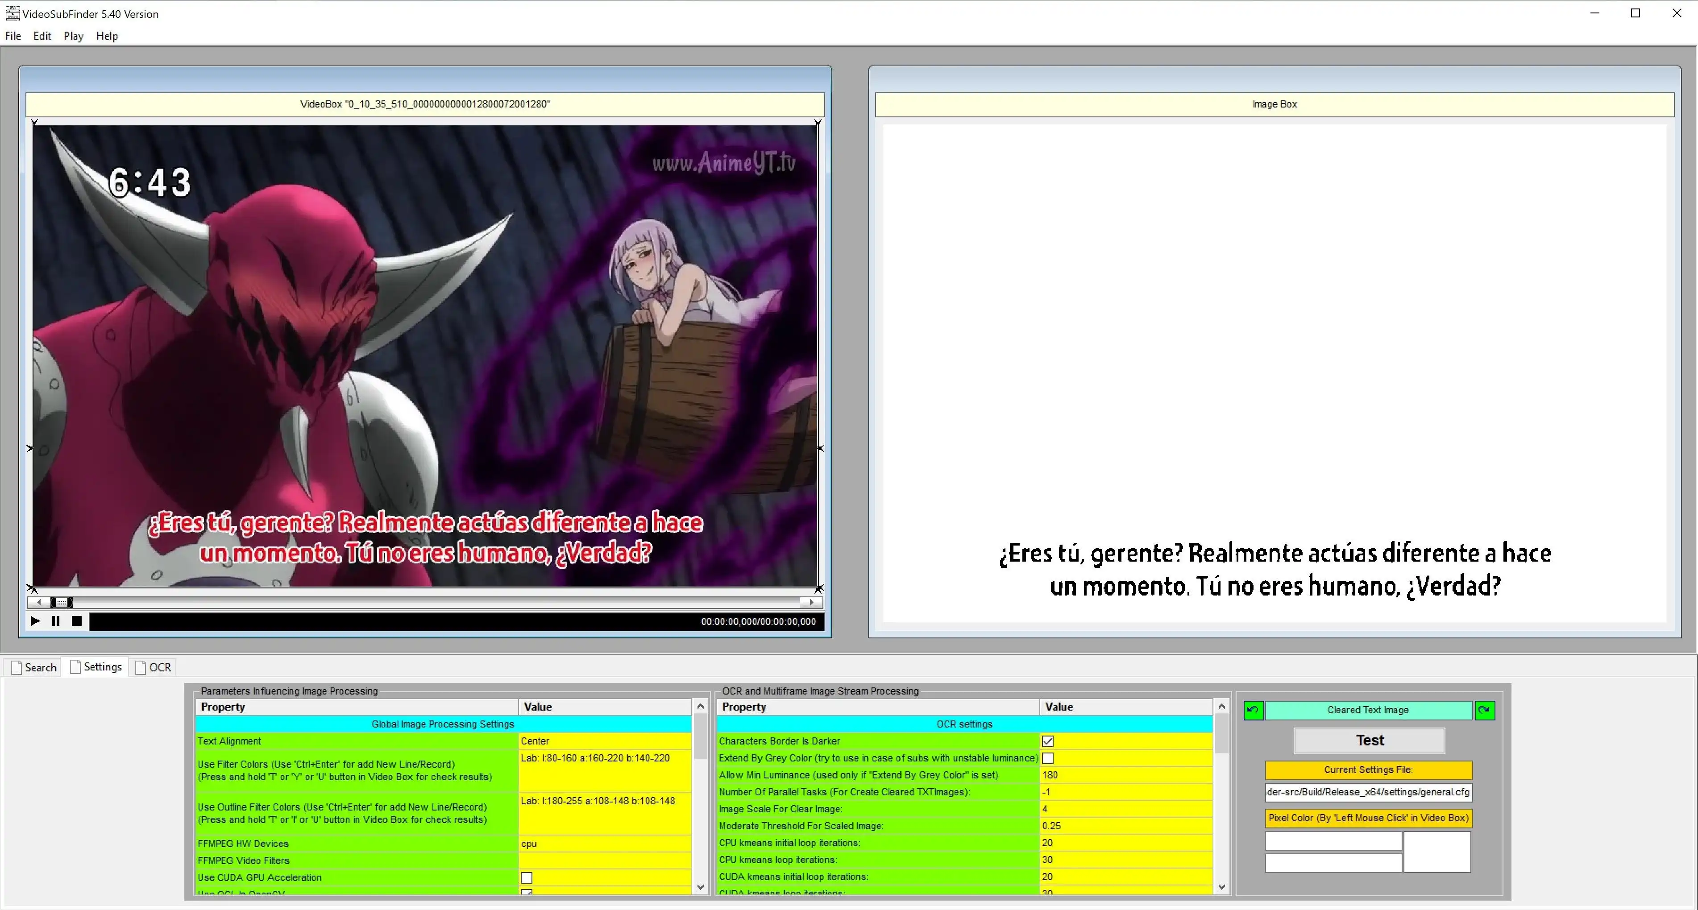Click the Text Alignment Center value dropdown
The height and width of the screenshot is (910, 1698).
603,740
